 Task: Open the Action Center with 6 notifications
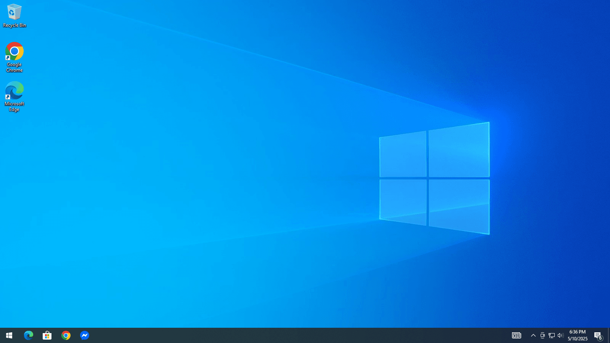[x=598, y=335]
